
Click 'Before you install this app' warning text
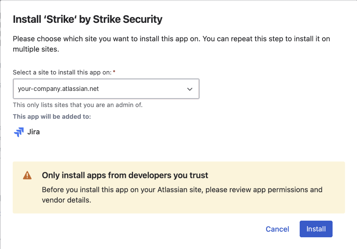click(182, 195)
